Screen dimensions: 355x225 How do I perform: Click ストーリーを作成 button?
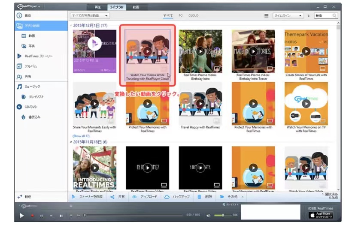click(x=88, y=197)
